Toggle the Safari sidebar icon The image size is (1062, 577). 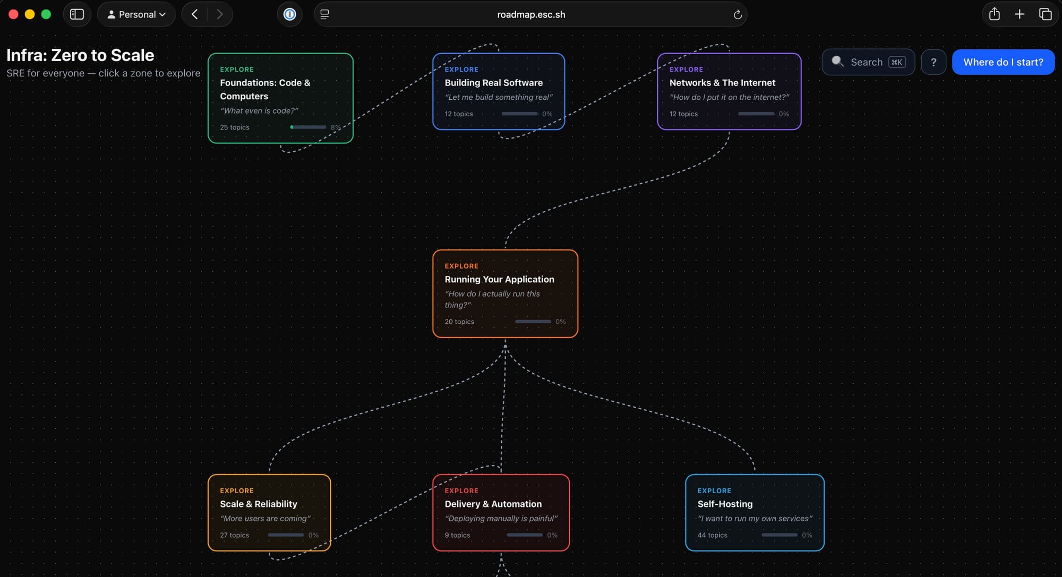pyautogui.click(x=77, y=14)
